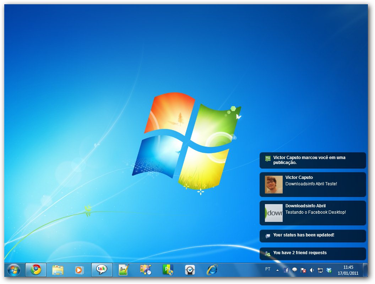
Task: Click the Show desktop button
Action: (365, 270)
